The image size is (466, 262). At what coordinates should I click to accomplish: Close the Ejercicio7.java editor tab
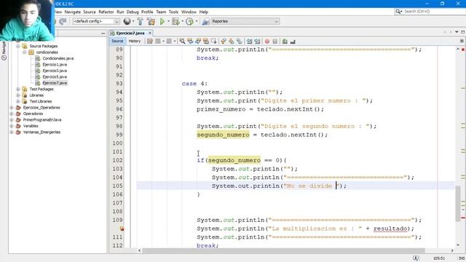click(x=150, y=33)
